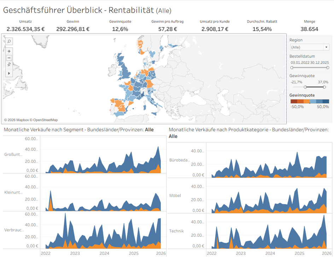Open the Region dropdown filter
This screenshot has width=334, height=258.
309,47
